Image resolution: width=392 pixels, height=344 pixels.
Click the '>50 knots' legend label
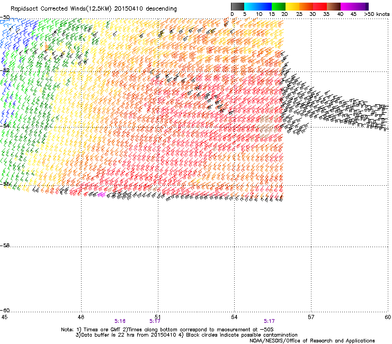click(x=377, y=14)
